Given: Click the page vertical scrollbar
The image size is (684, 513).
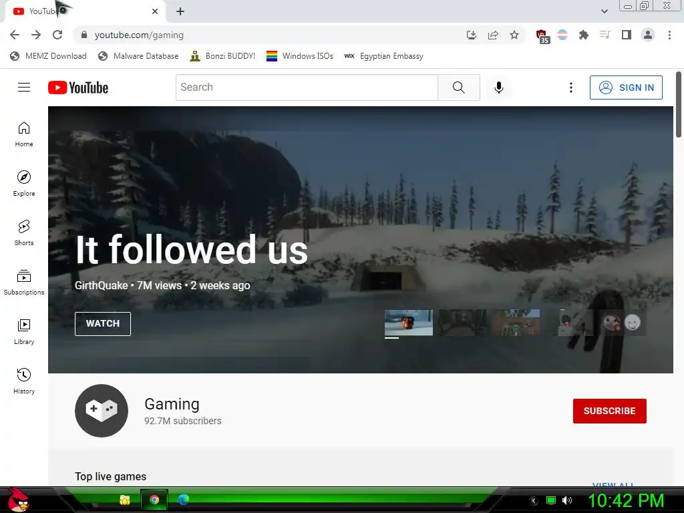Looking at the screenshot, I should tap(679, 105).
